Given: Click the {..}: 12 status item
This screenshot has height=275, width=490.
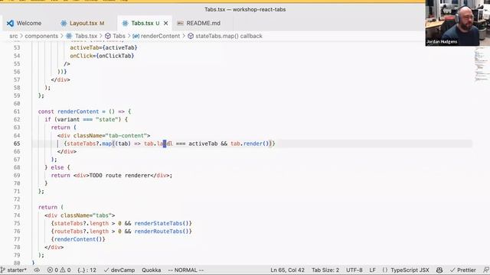Looking at the screenshot, I should tap(87, 270).
